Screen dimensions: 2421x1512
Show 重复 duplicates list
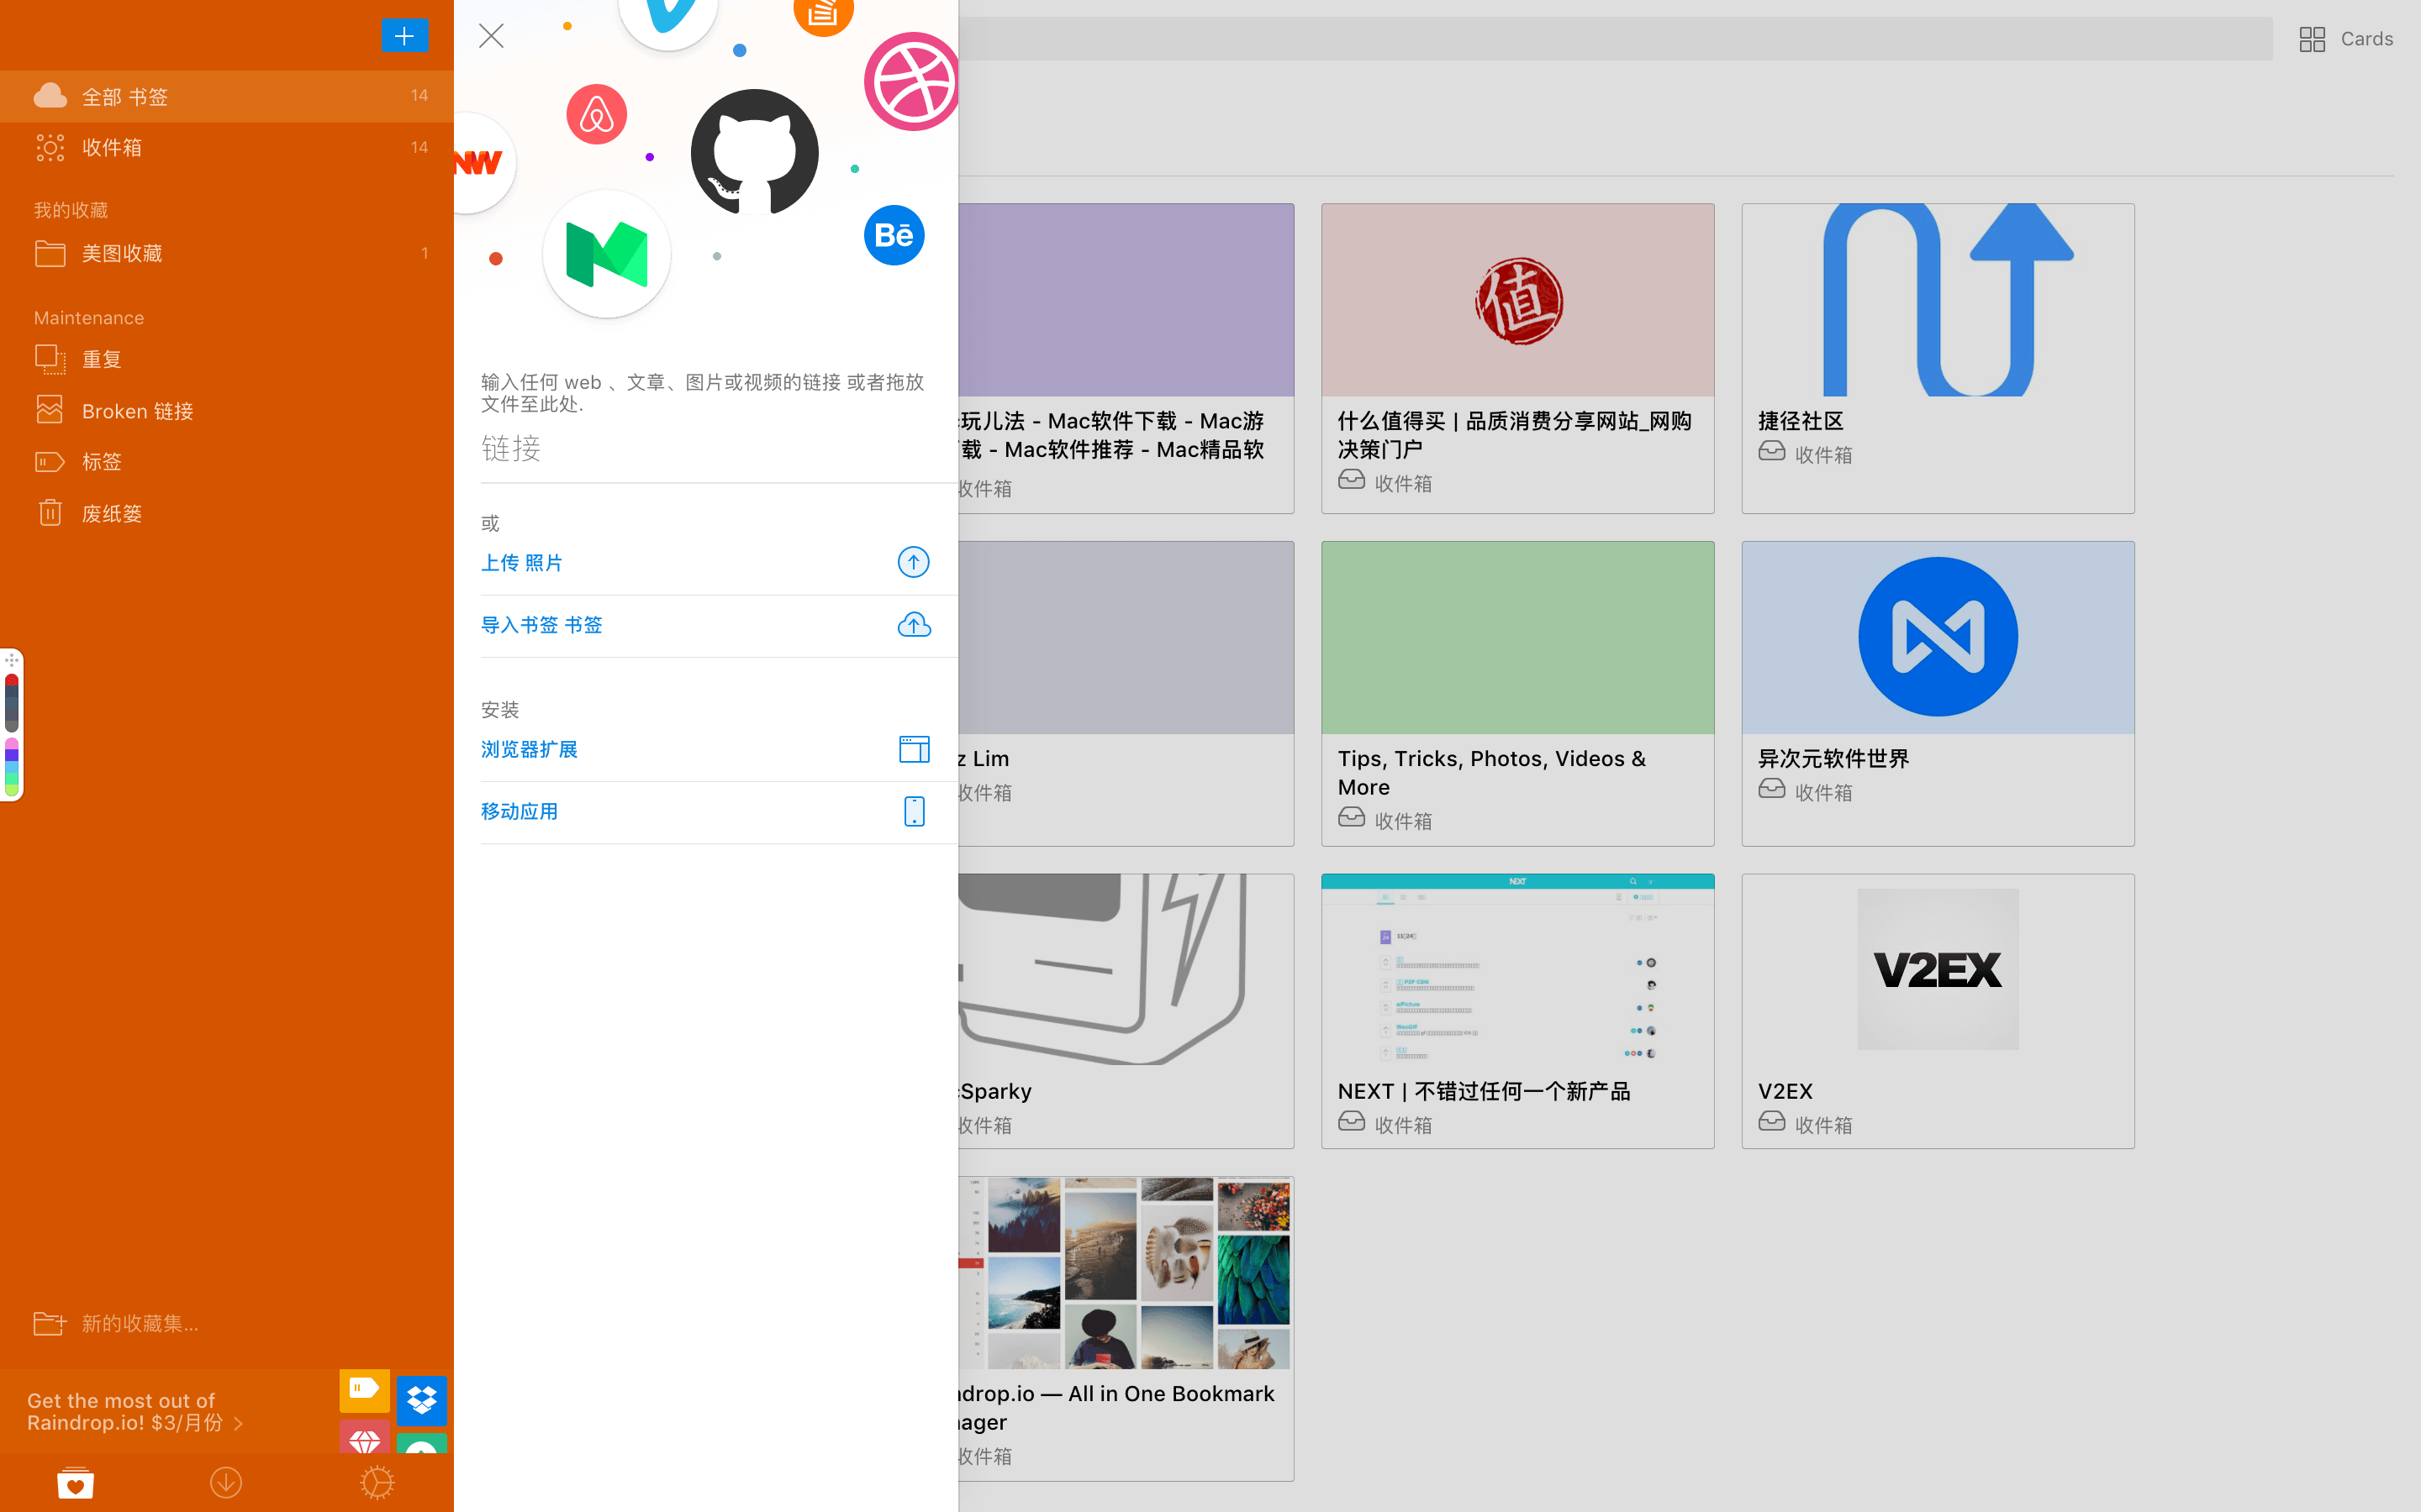point(227,359)
